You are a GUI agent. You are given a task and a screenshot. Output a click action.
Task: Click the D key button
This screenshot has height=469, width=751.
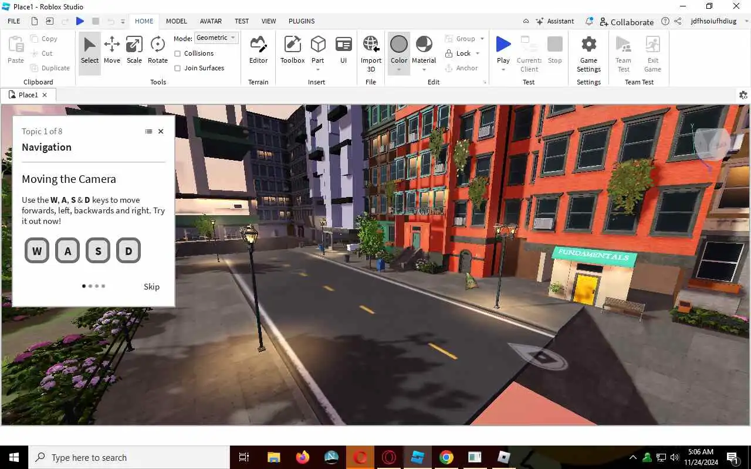tap(128, 251)
